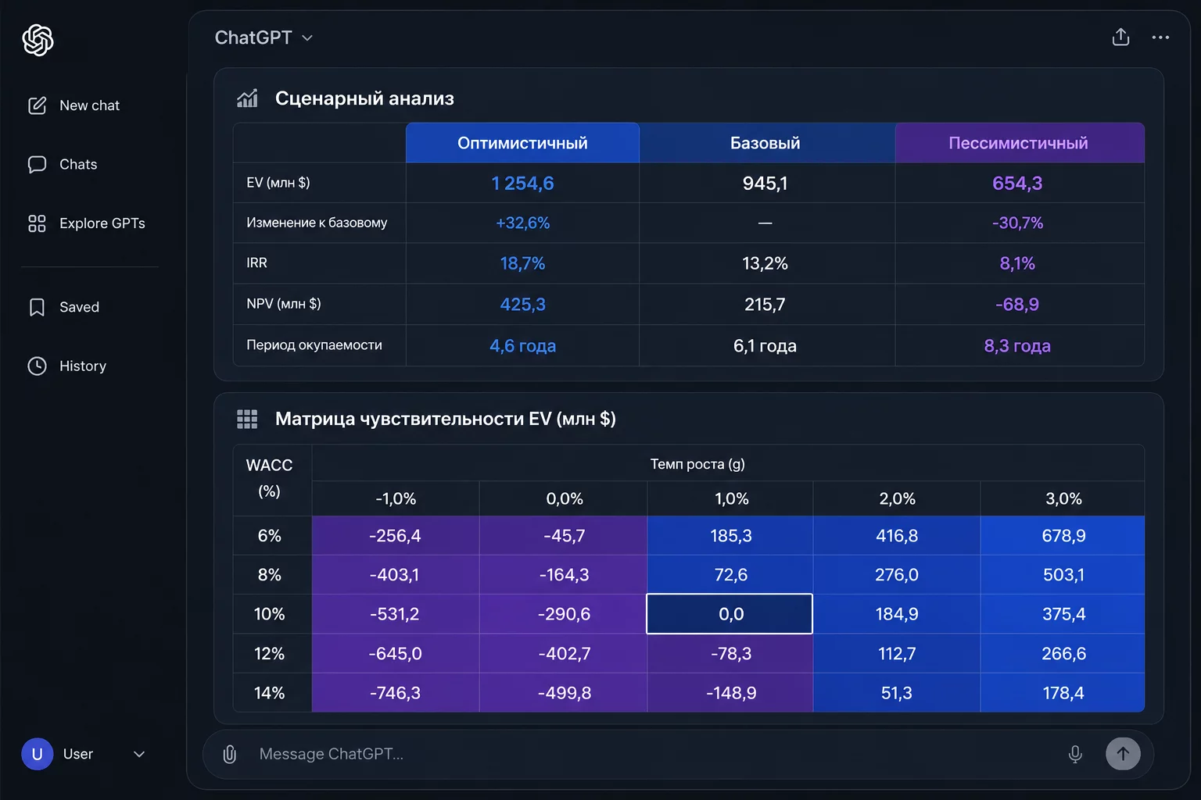
Task: Click the EV value 1 254,6
Action: coord(522,184)
